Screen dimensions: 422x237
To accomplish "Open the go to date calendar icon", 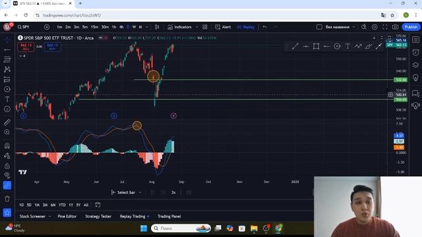I will click(98, 205).
